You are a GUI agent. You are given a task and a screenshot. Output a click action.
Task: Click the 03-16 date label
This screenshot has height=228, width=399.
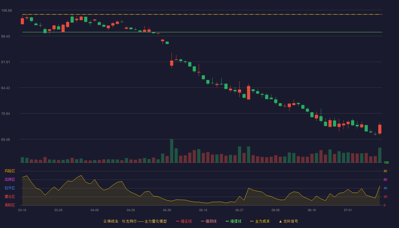22,210
